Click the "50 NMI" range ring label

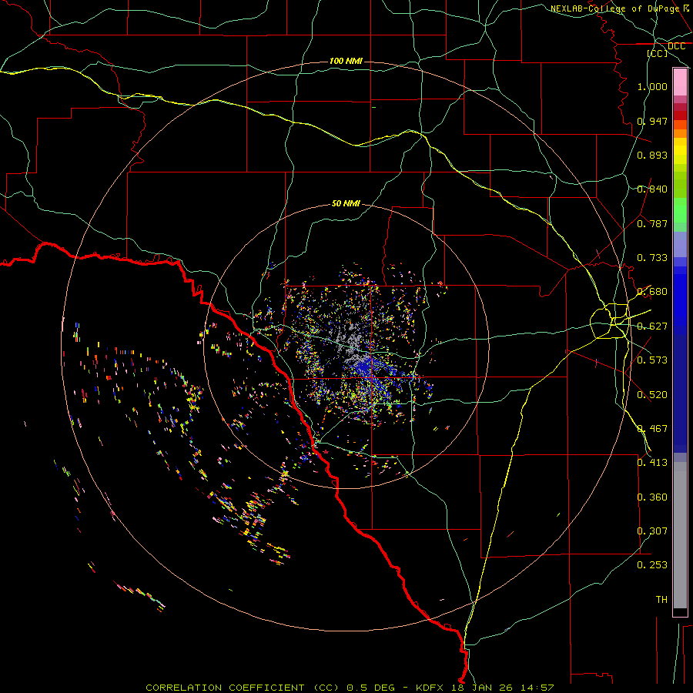[346, 203]
